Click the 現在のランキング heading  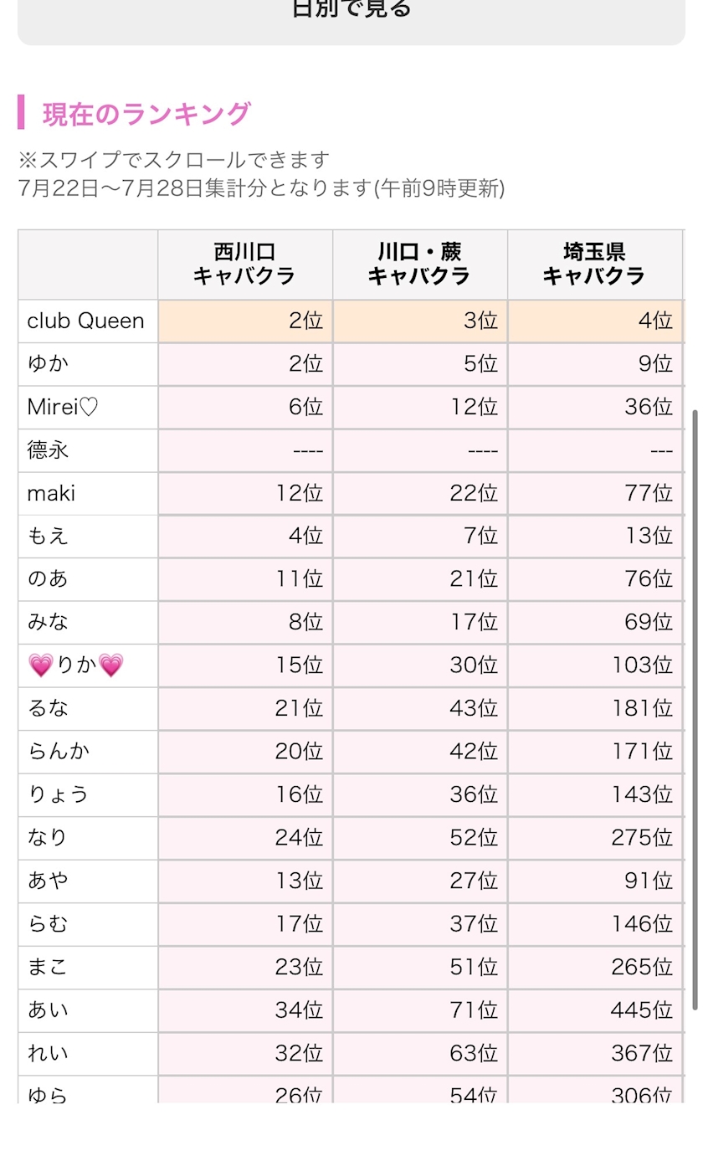[146, 113]
